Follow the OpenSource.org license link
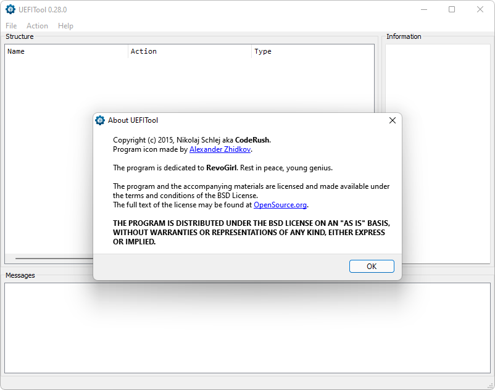 (280, 205)
